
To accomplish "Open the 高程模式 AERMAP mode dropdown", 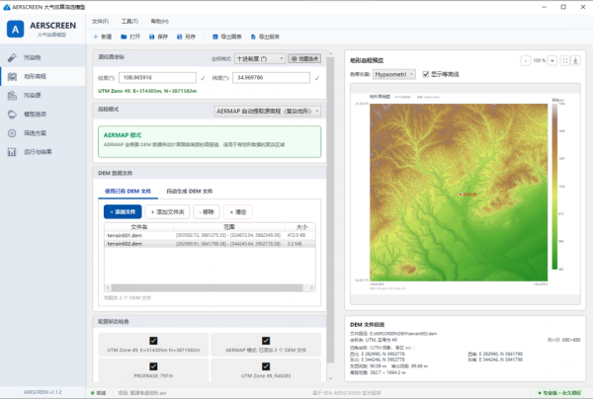I will click(268, 111).
